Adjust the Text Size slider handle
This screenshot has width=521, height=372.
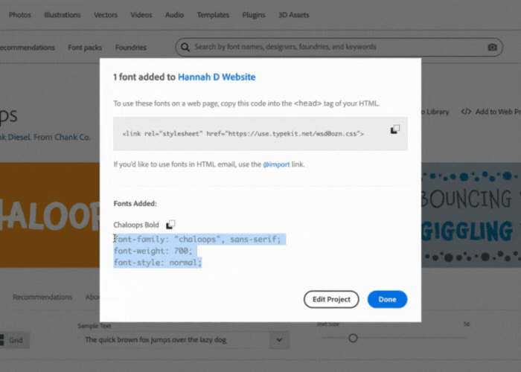click(353, 338)
